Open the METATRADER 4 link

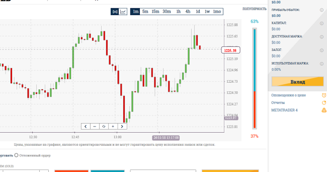pos(284,110)
